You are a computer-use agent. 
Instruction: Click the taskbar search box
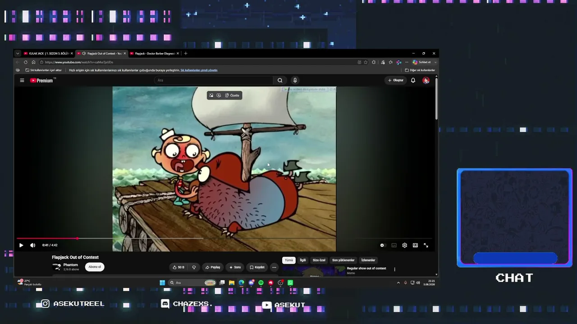click(192, 283)
